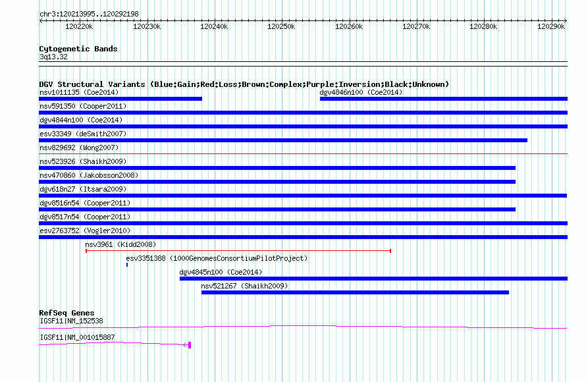Screen dimensions: 586x382
Task: Open the dgv4844n100 (Coe2014) variant bar
Action: point(303,126)
